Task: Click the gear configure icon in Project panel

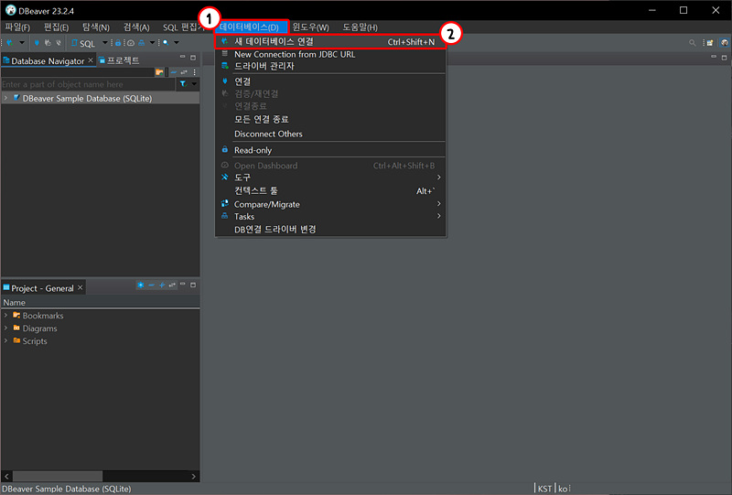Action: click(x=141, y=285)
